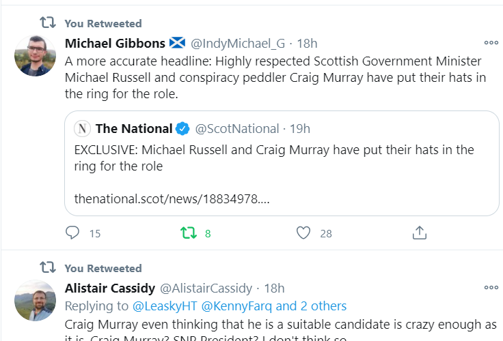
Task: Expand the '2 others' reply recipients
Action: 322,306
